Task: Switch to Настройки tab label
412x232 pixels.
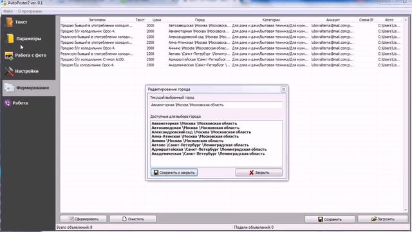Action: 27,71
